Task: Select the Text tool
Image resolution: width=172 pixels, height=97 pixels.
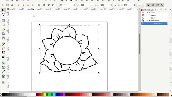Action: tap(3, 57)
